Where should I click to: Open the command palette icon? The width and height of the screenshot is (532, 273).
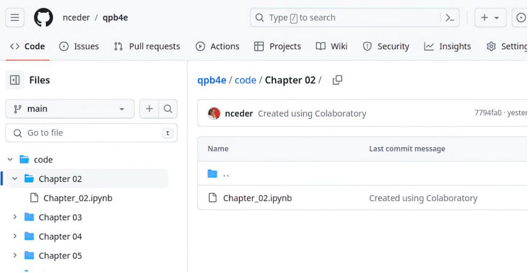coord(449,18)
